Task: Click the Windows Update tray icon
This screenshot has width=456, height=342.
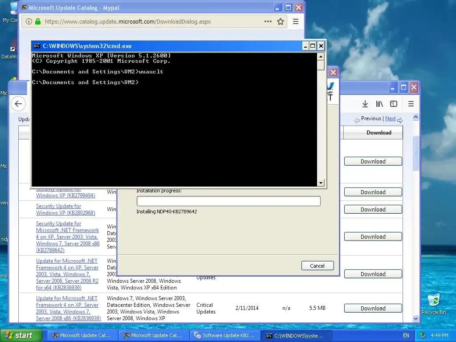Action: point(423,335)
